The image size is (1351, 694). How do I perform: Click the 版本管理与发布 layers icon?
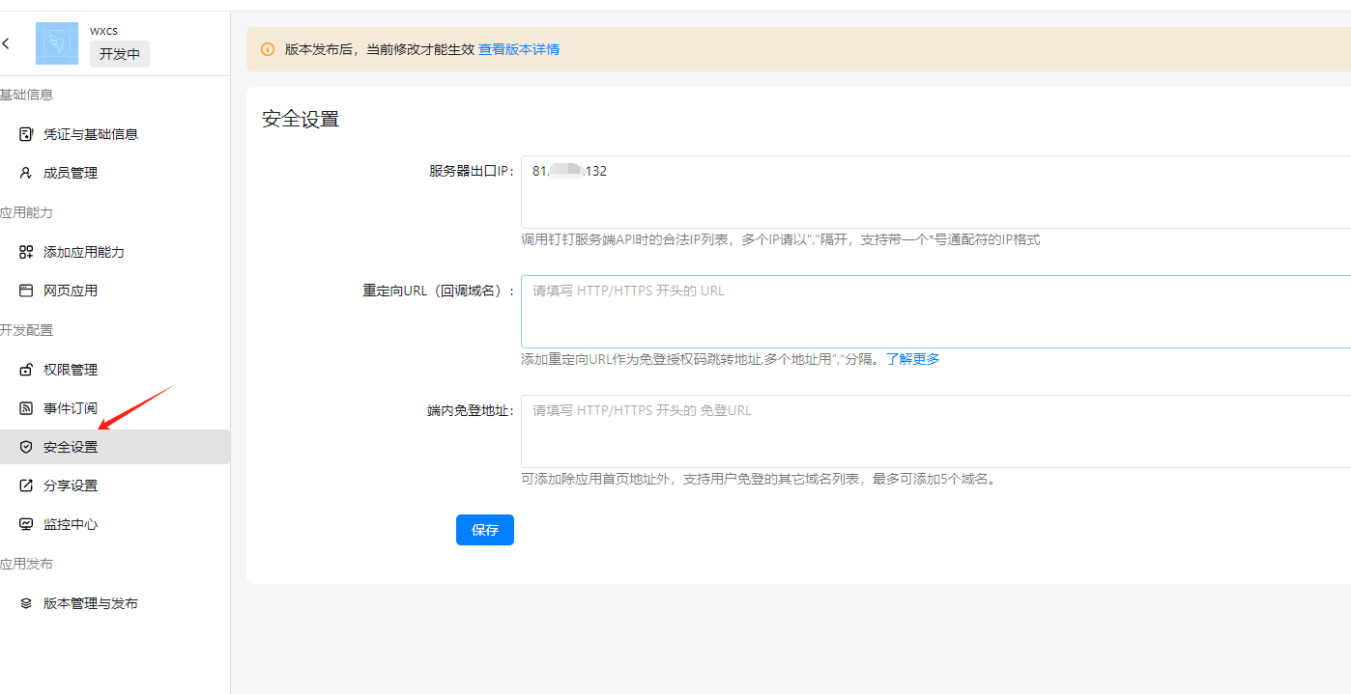26,603
